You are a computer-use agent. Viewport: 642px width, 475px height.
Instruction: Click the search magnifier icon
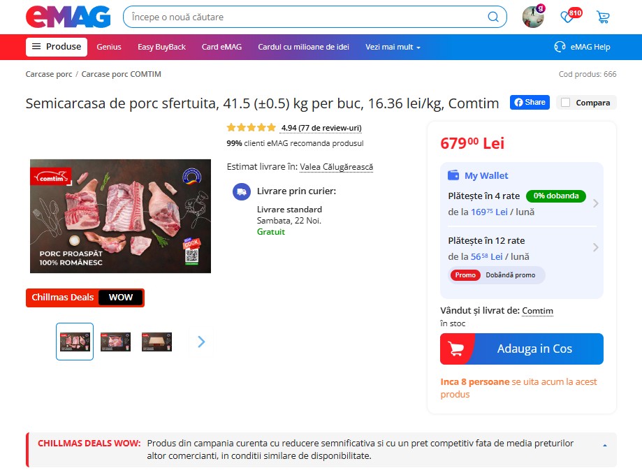493,17
